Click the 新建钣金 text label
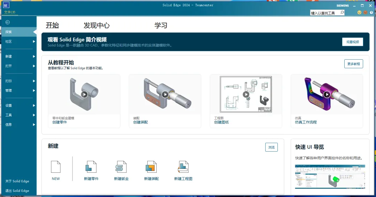The height and width of the screenshot is (197, 376). pos(121,179)
